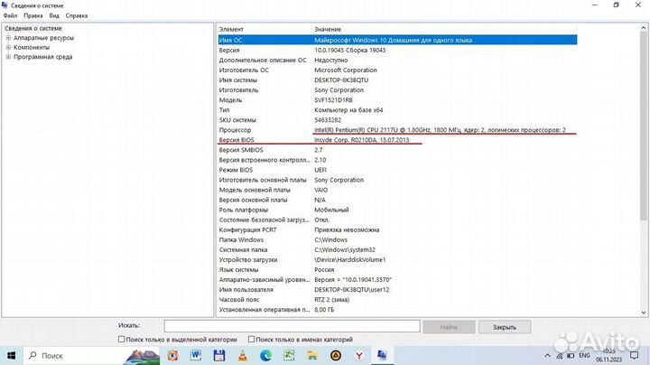Viewport: 650px width, 365px height.
Task: Show hidden tray icons chevron
Action: (x=547, y=355)
